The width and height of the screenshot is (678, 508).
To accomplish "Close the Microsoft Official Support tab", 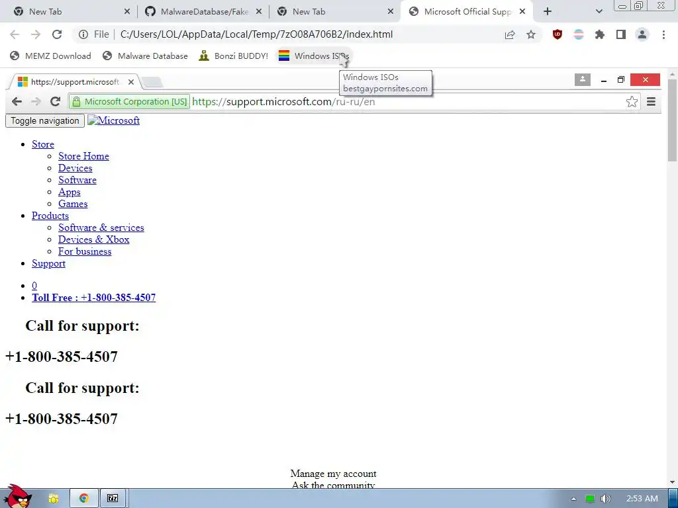I will point(522,12).
